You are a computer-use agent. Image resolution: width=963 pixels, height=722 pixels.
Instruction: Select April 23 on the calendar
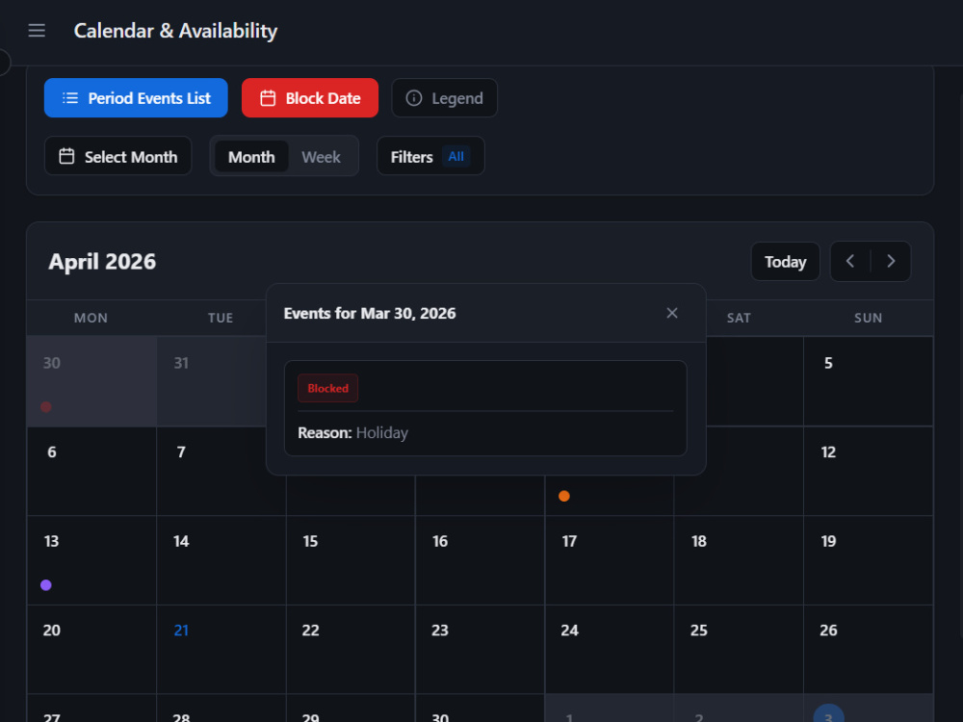481,649
